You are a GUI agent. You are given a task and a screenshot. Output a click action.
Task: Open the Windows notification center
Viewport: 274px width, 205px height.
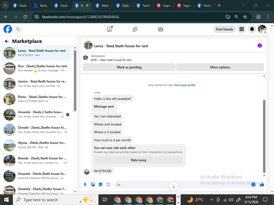pyautogui.click(x=265, y=200)
